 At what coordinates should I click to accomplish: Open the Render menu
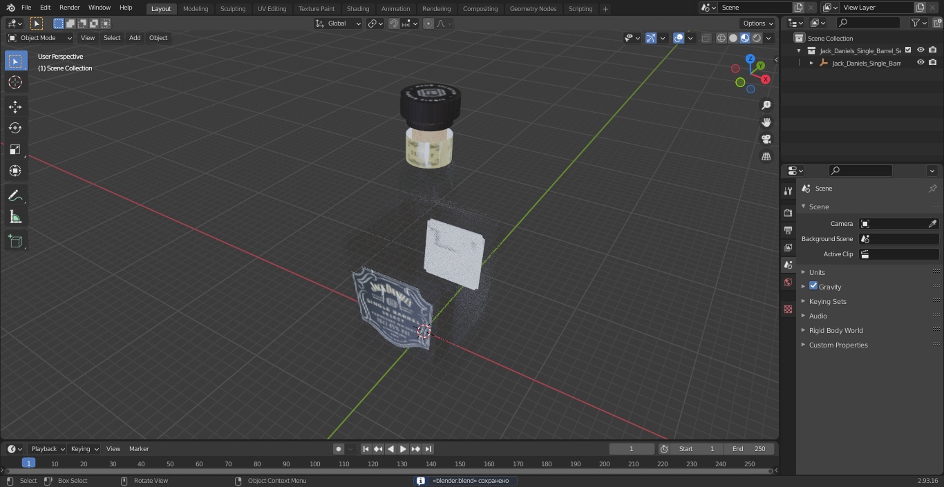pos(69,8)
